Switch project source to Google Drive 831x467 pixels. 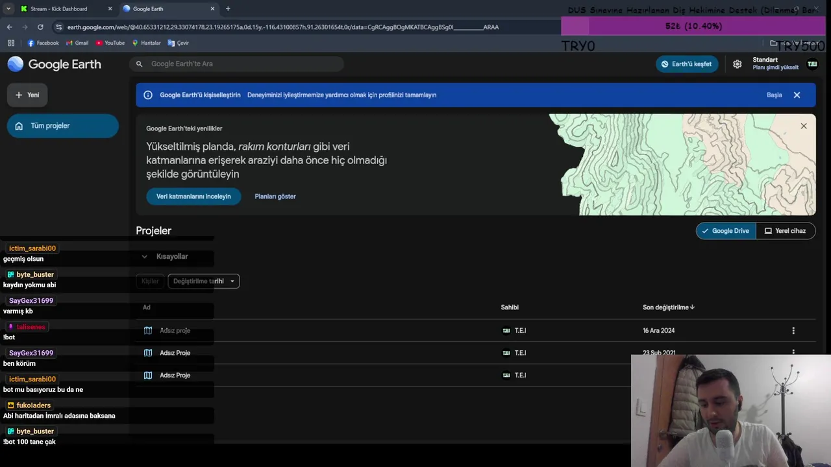tap(726, 231)
